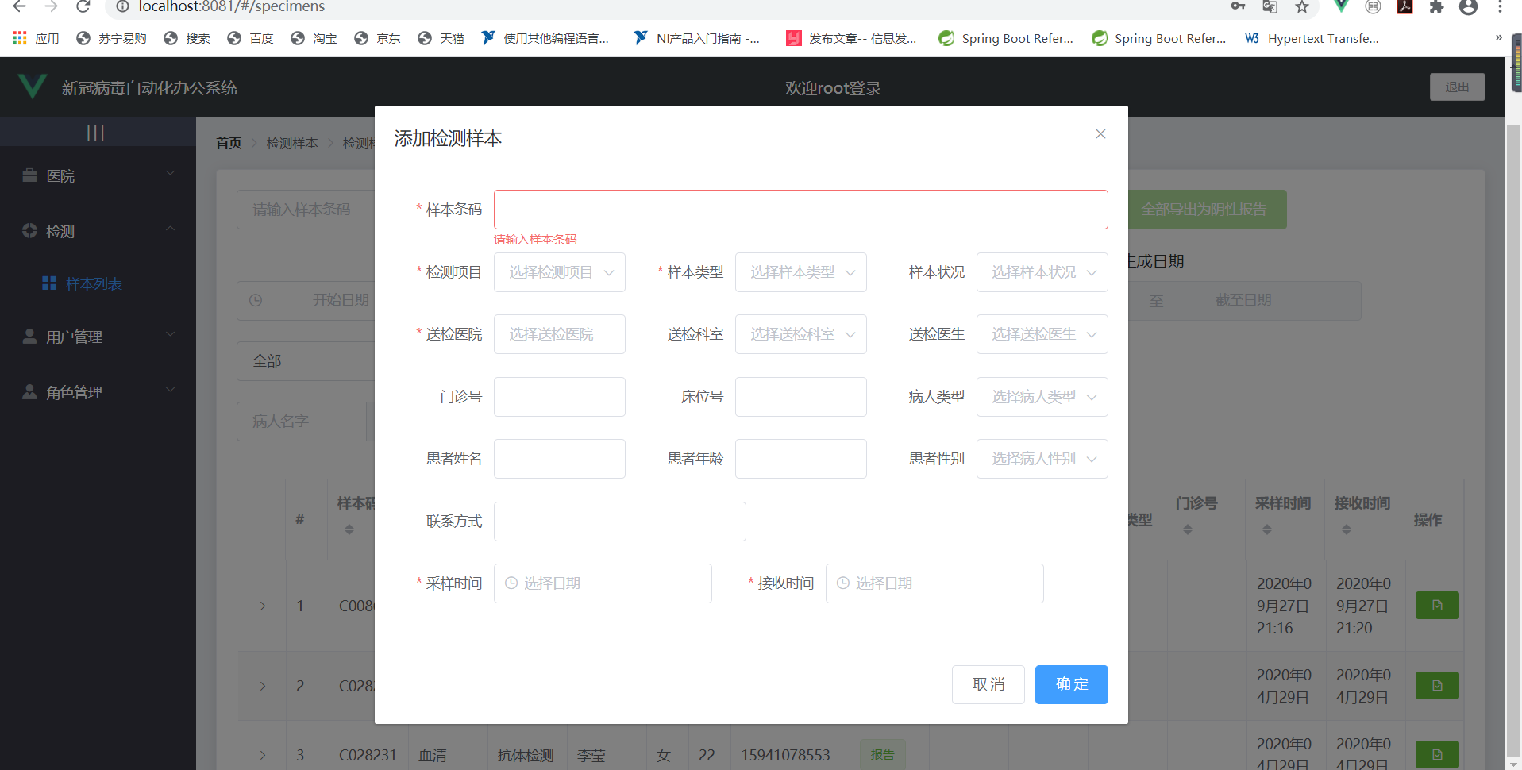Screen dimensions: 1522x770
Task: Click the 检测 module icon in sidebar
Action: tap(29, 231)
